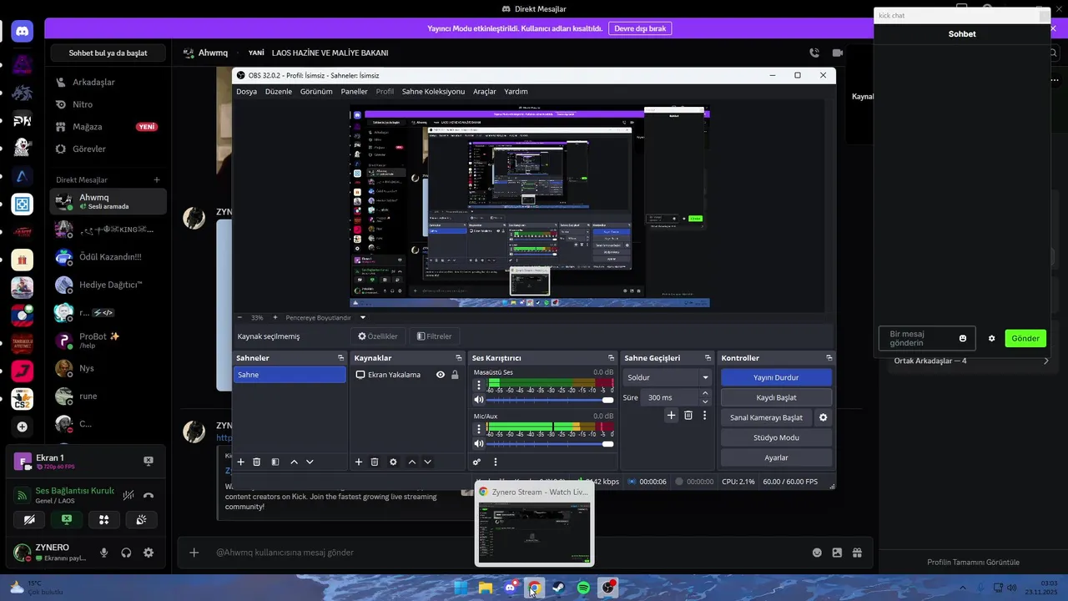Open OBS Sahne Koleksiyonu menu

433,92
